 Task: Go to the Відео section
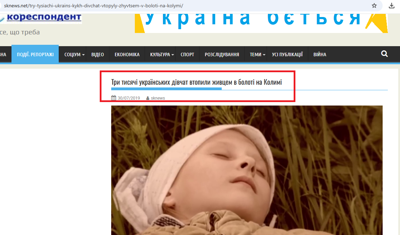[x=98, y=54]
